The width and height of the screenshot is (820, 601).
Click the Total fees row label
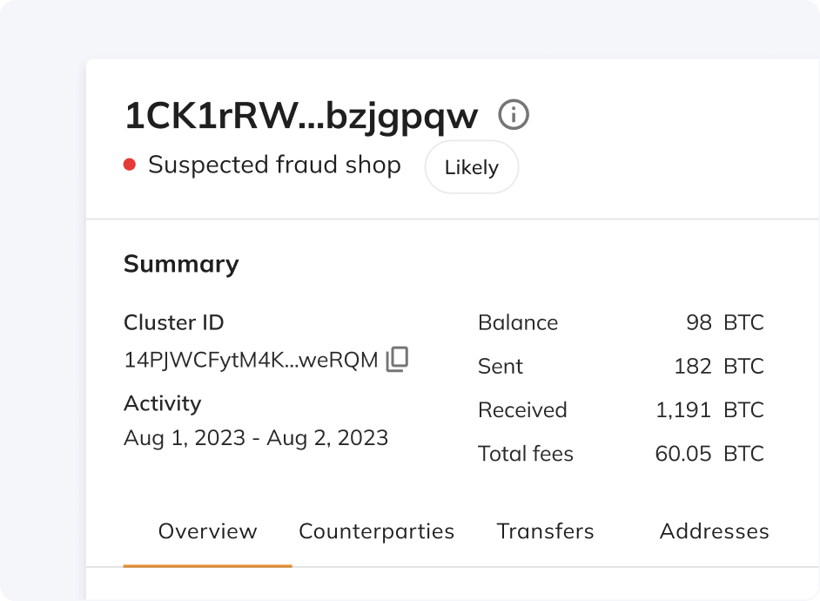(x=525, y=453)
